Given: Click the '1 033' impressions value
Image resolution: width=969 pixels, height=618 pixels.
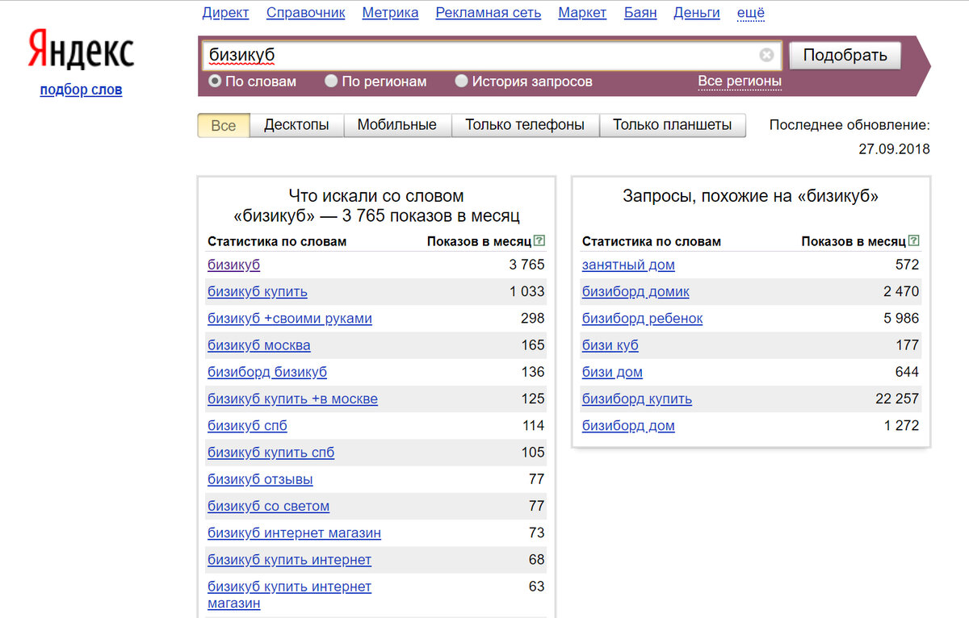Looking at the screenshot, I should 526,291.
